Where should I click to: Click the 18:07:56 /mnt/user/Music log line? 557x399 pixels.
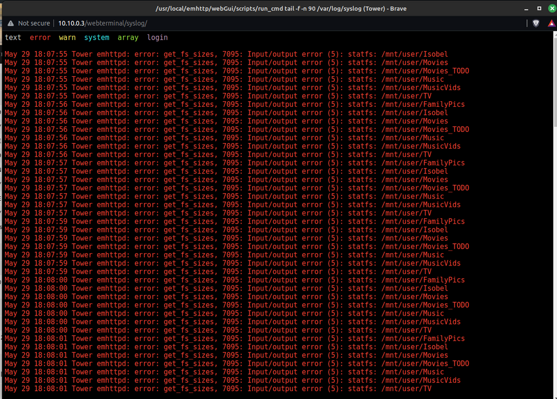point(224,138)
